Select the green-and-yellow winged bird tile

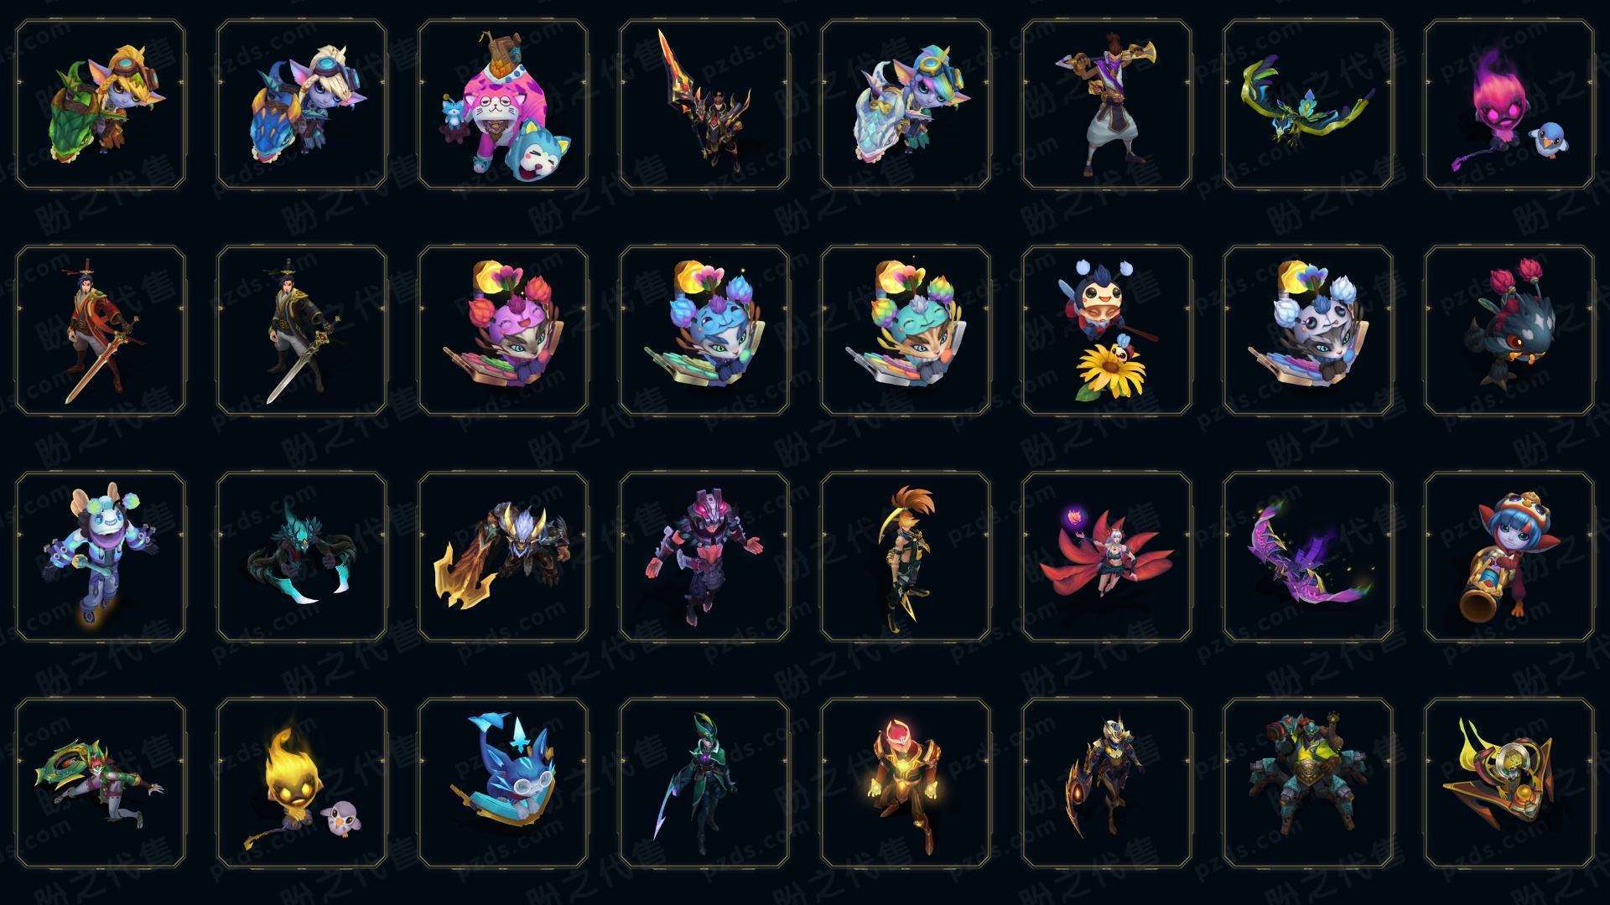pos(1308,104)
